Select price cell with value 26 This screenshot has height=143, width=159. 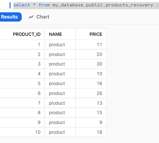[91, 93]
